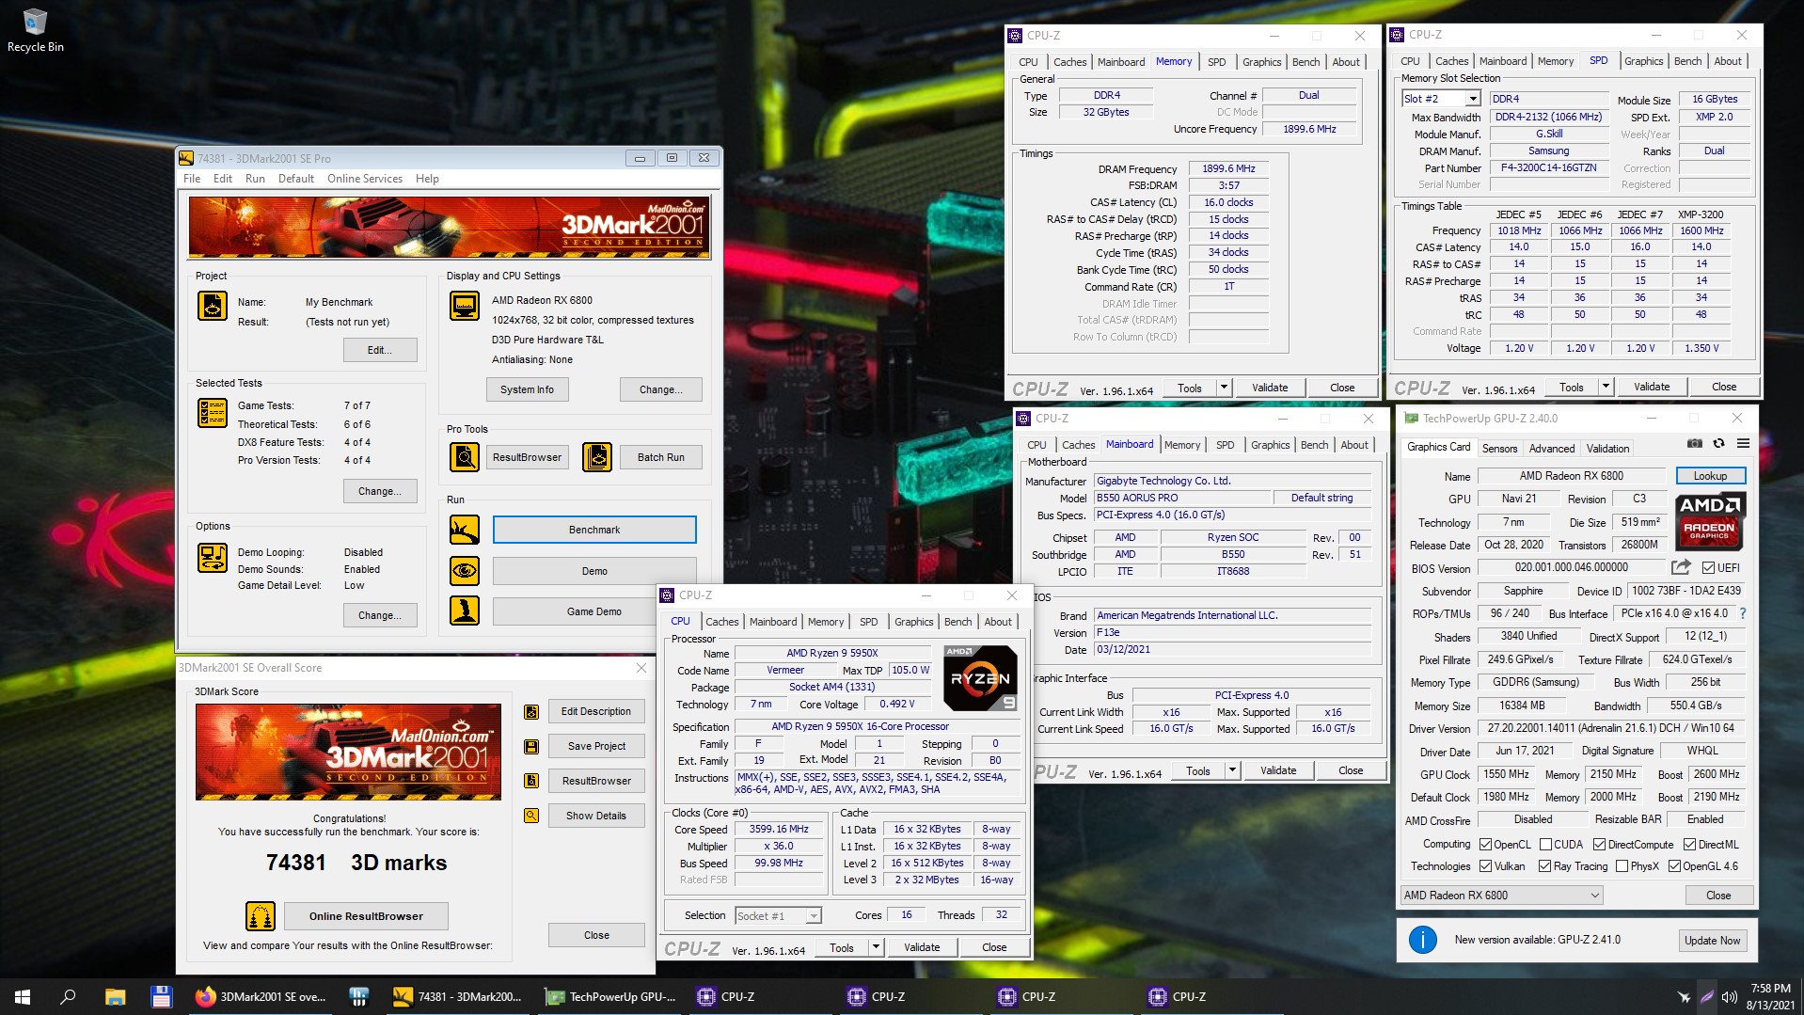Toggle the OpenCL checkbox
The image size is (1804, 1015).
[1485, 845]
